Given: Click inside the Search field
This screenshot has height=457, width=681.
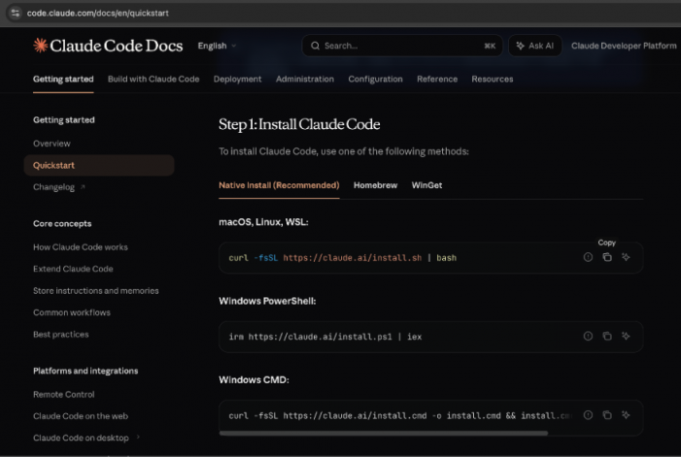Looking at the screenshot, I should (x=402, y=46).
